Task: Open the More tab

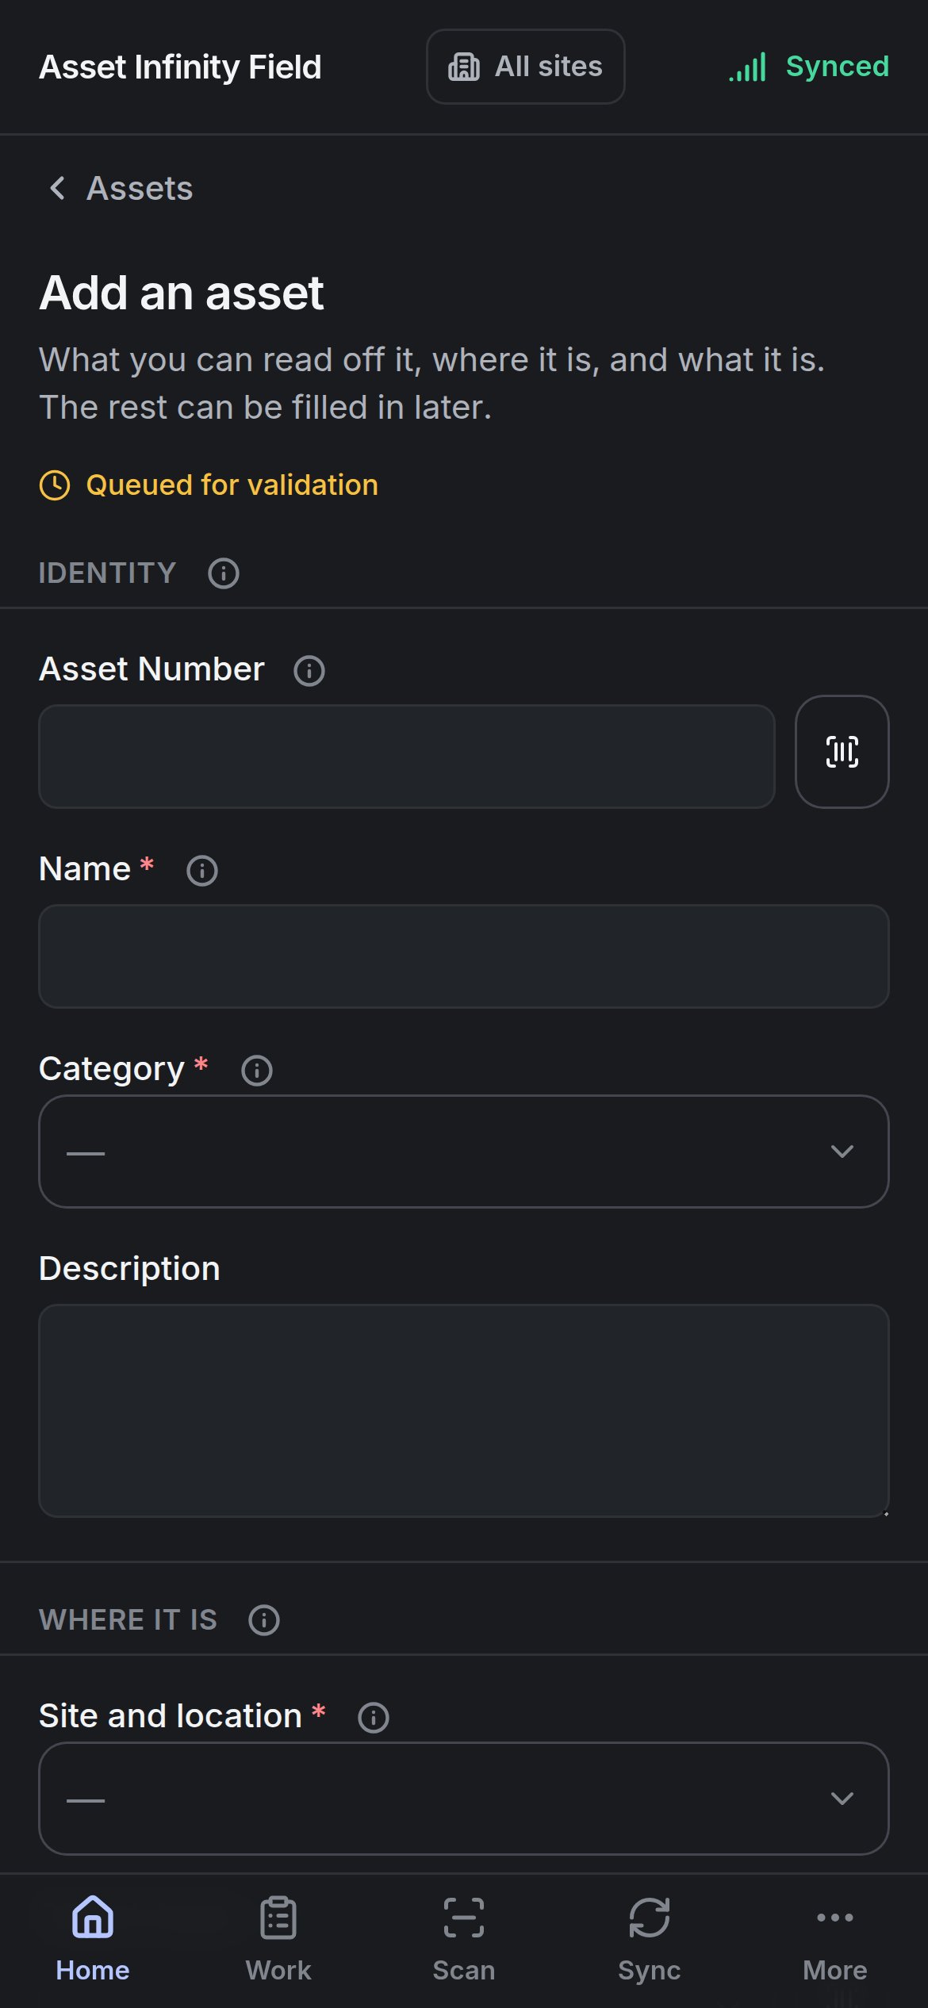Action: [835, 1938]
